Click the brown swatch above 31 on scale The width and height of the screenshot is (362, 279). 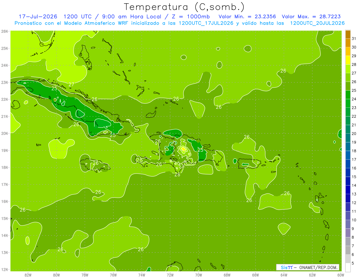[x=348, y=34]
